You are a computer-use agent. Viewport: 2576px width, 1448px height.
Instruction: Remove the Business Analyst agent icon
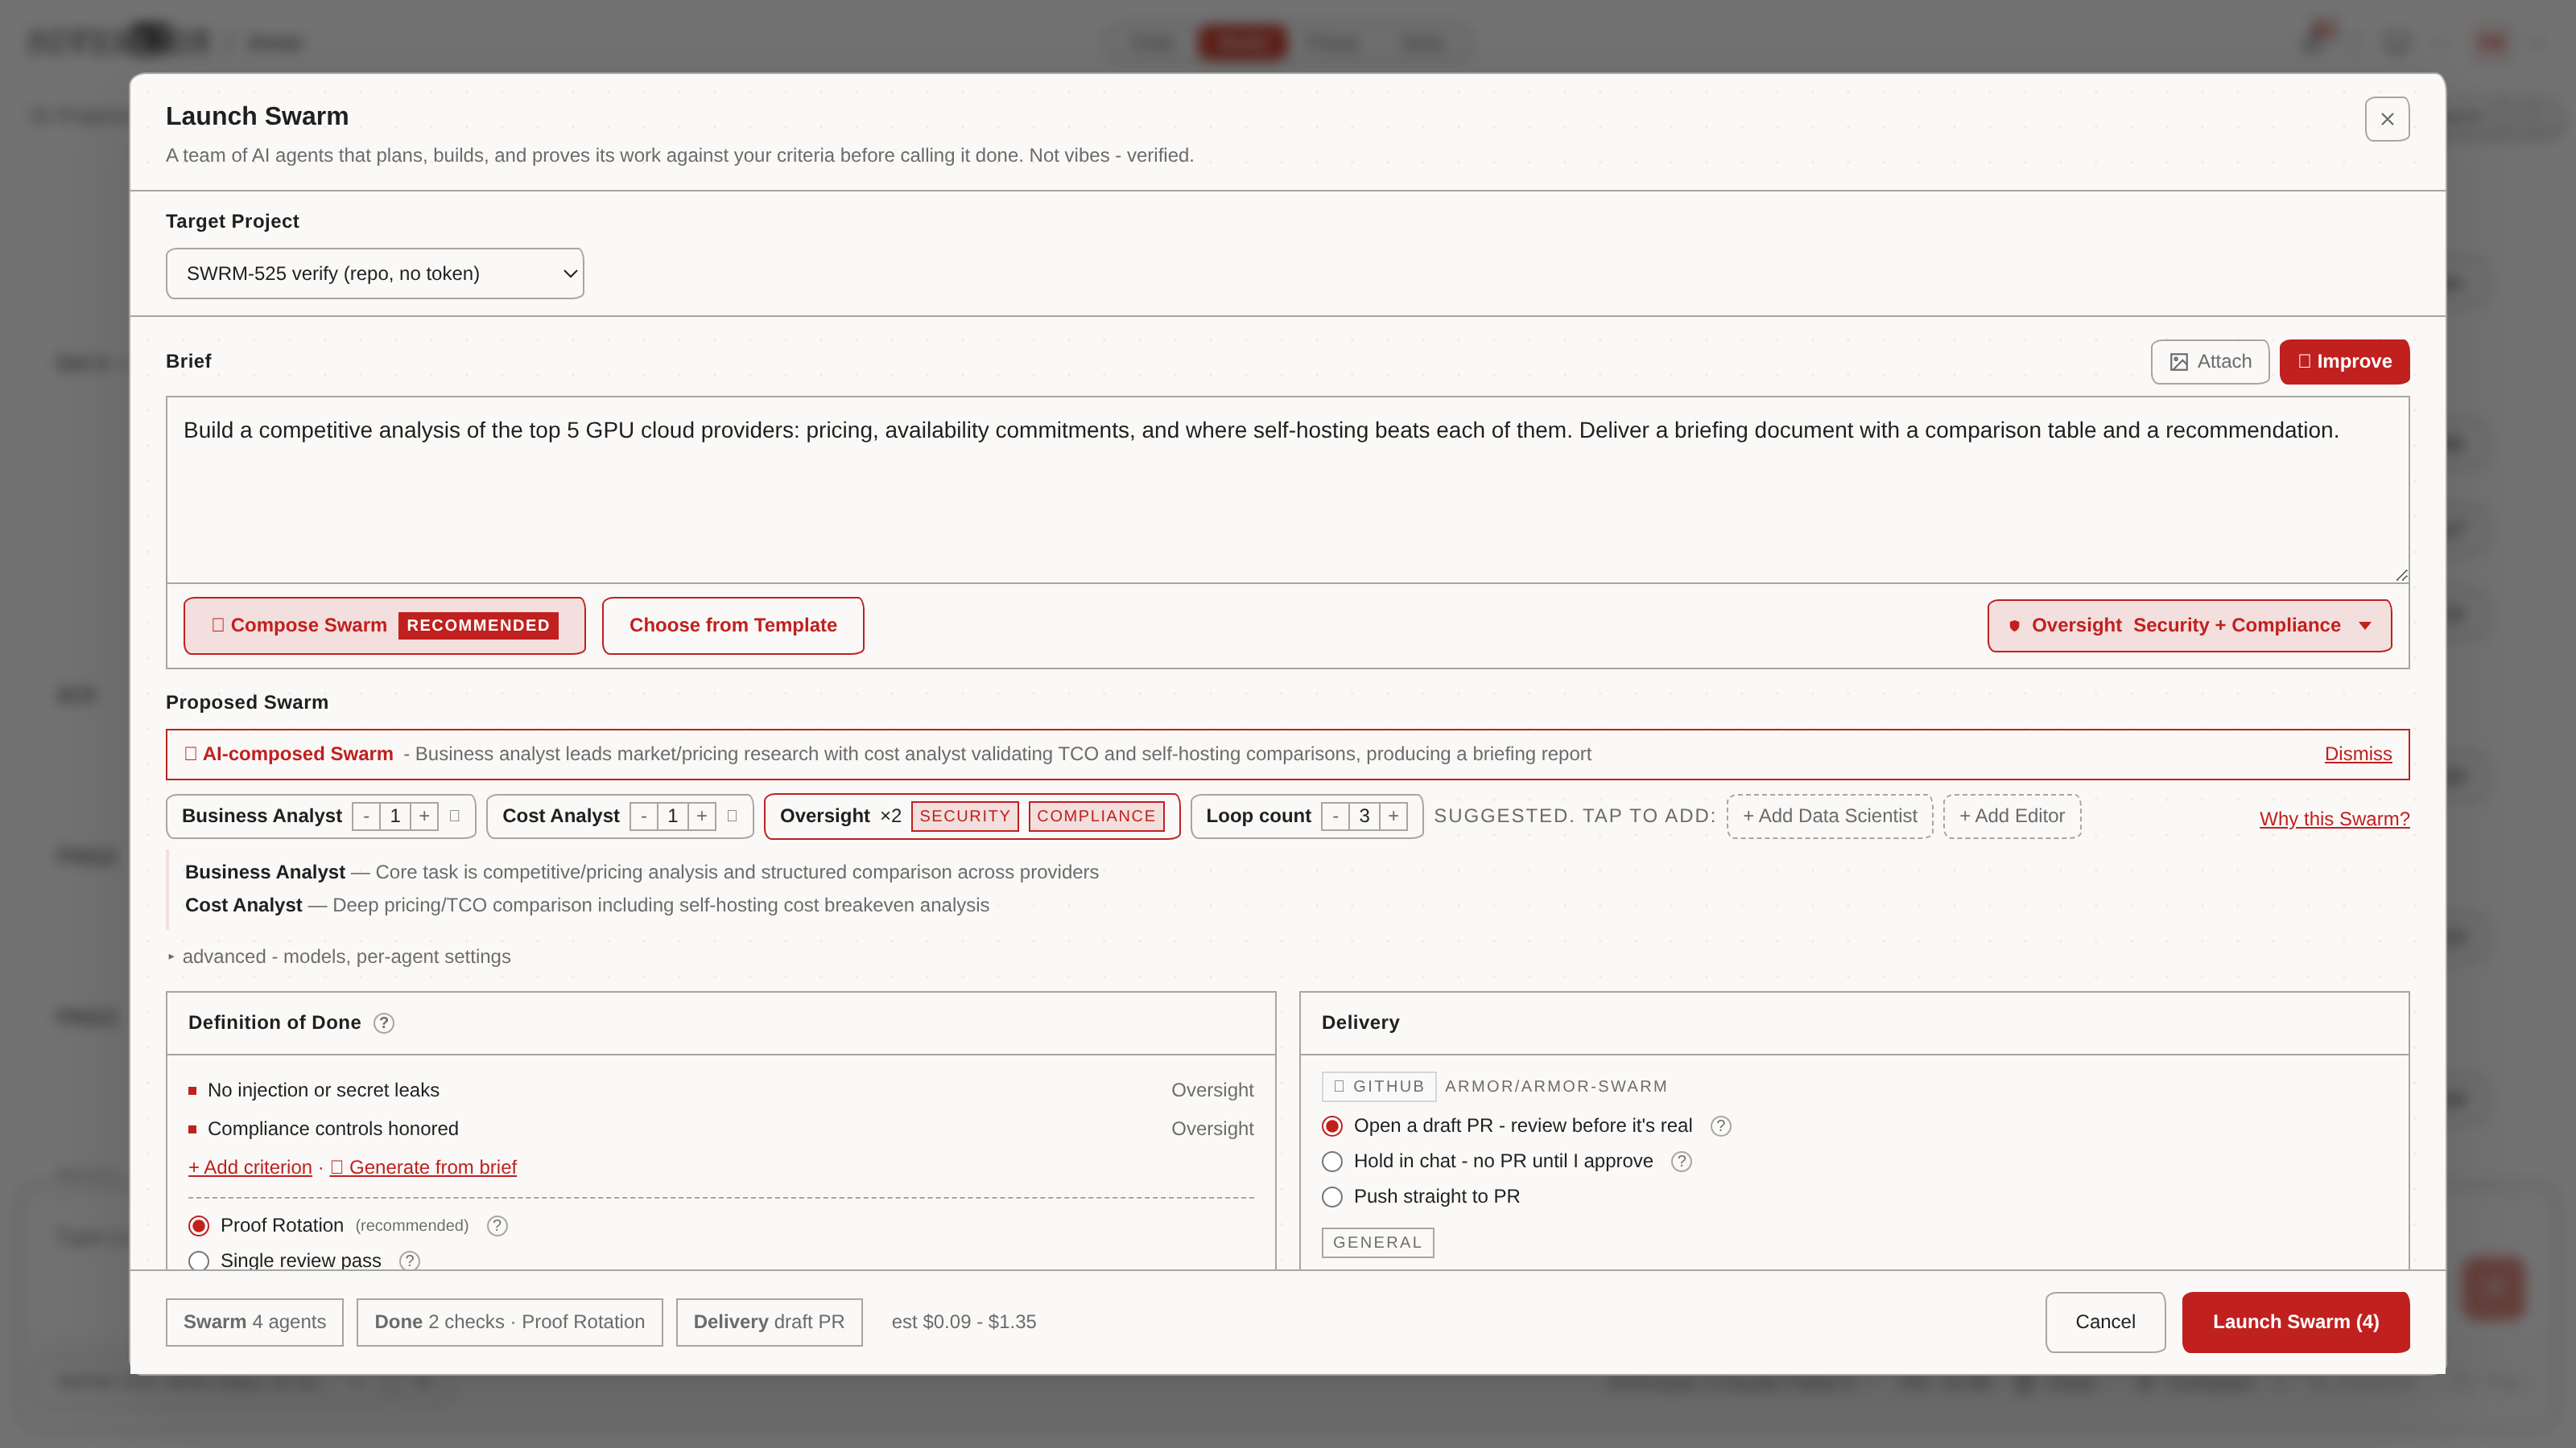click(x=455, y=816)
